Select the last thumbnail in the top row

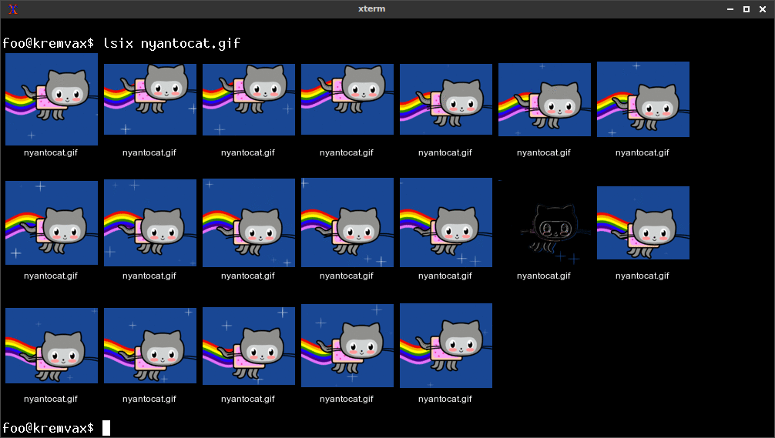[643, 99]
